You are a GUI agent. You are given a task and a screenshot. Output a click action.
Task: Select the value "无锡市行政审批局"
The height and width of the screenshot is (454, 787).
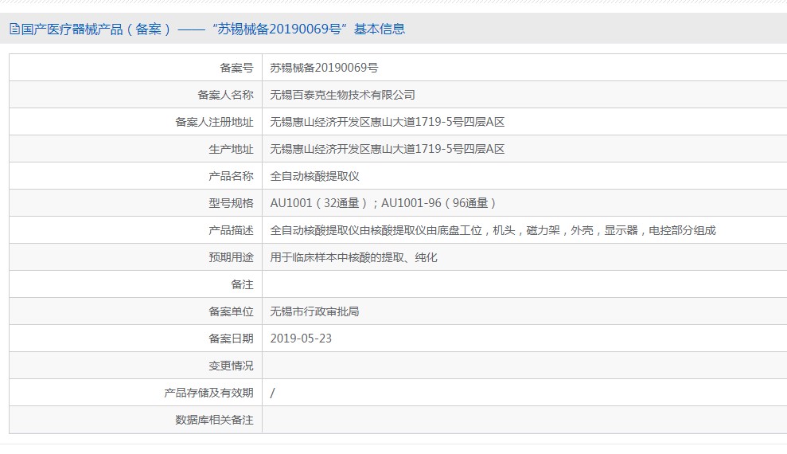[x=314, y=311]
